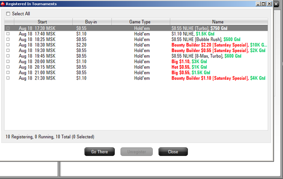Check the box for 21:00 MSK tournament
This screenshot has height=179, width=283.
coord(8,73)
